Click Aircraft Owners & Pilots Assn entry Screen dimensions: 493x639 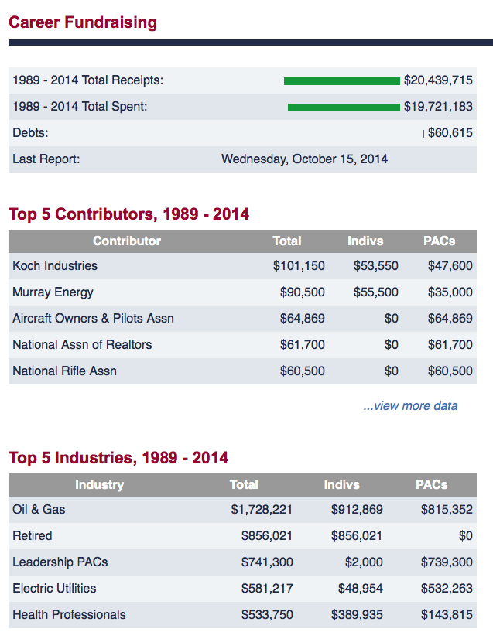(x=94, y=318)
